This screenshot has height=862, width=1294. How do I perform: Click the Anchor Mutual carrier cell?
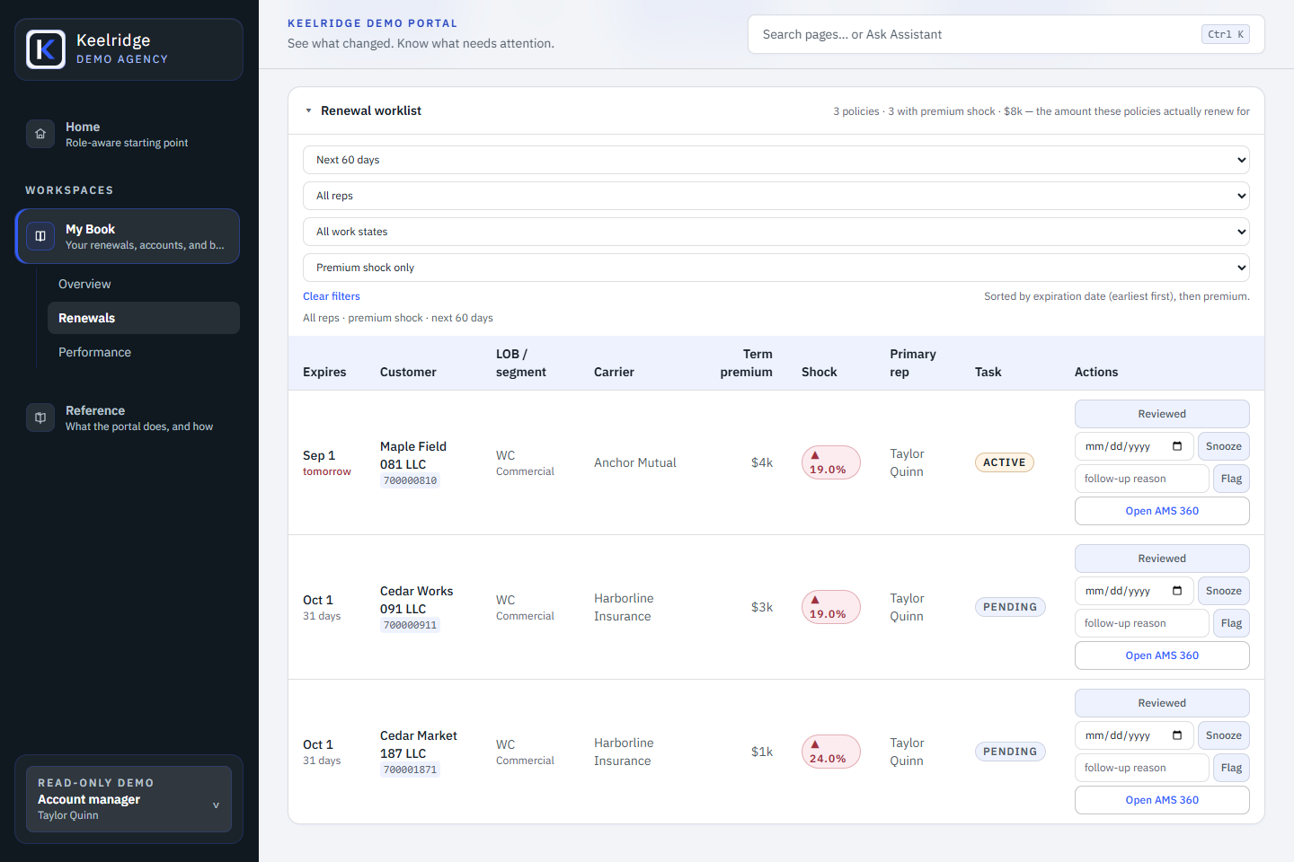click(x=635, y=462)
